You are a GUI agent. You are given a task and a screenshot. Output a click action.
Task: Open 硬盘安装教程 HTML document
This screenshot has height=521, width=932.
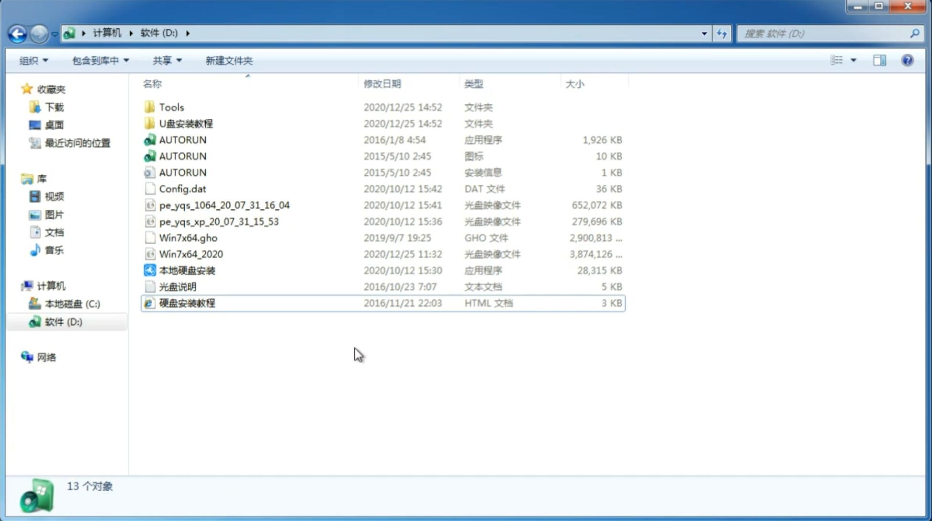186,303
